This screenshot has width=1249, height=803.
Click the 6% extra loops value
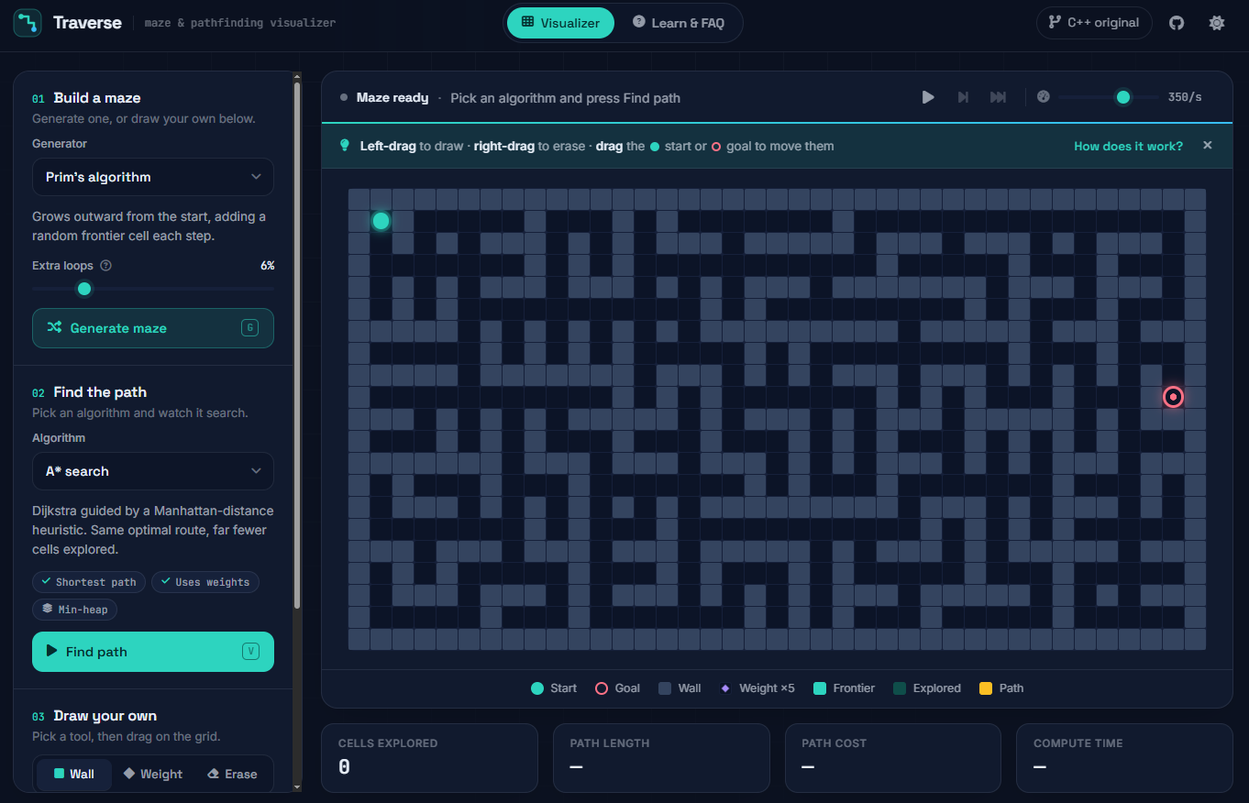[267, 266]
